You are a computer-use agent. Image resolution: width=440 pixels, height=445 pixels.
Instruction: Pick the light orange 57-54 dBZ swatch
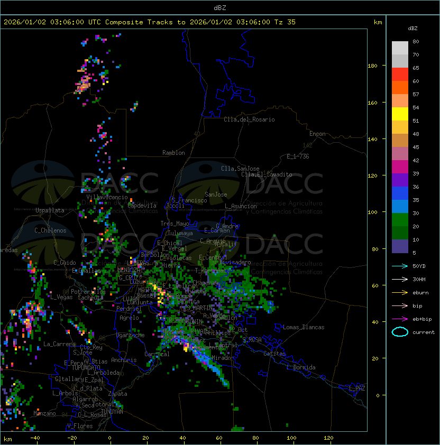tap(400, 101)
